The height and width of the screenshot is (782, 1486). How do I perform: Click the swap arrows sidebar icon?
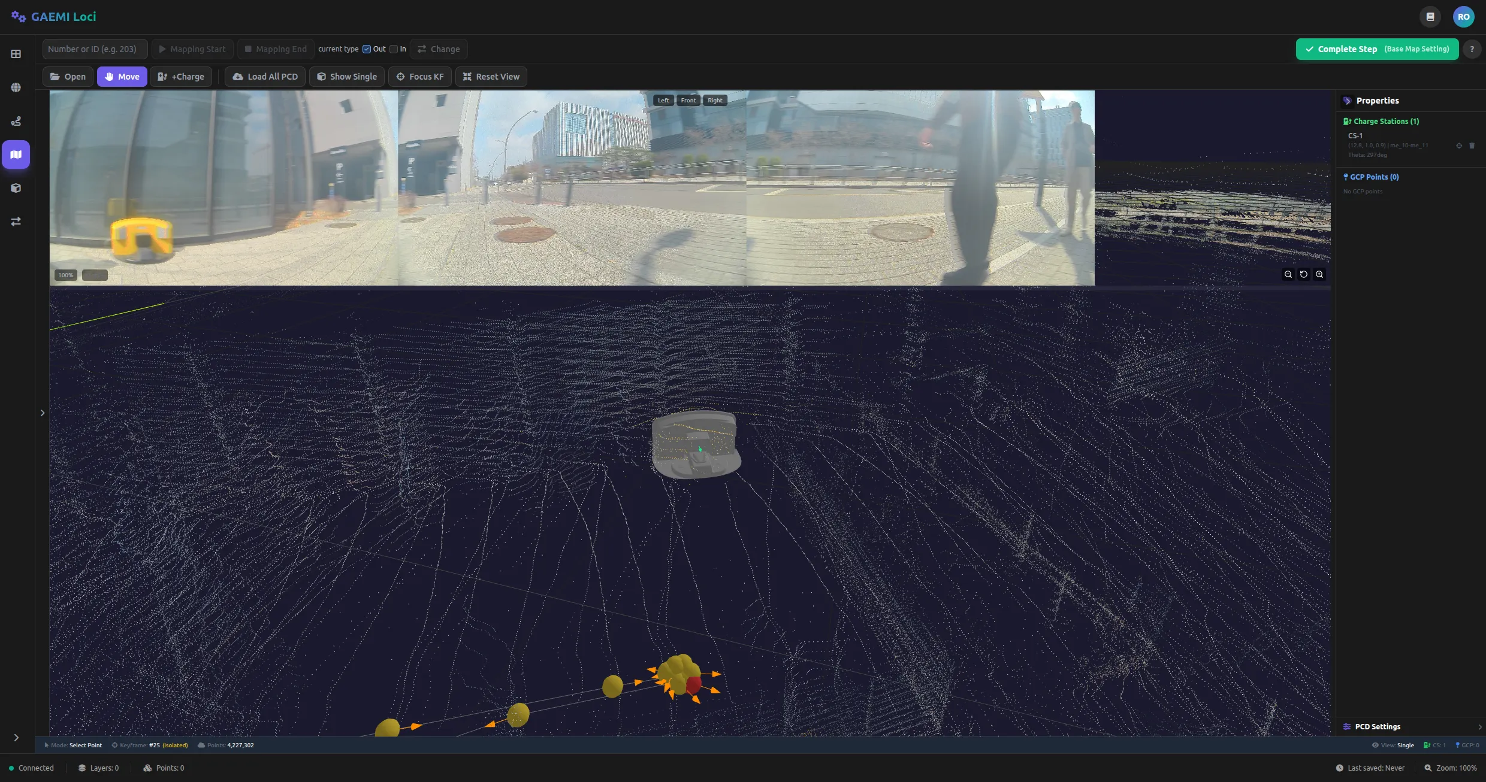[16, 222]
